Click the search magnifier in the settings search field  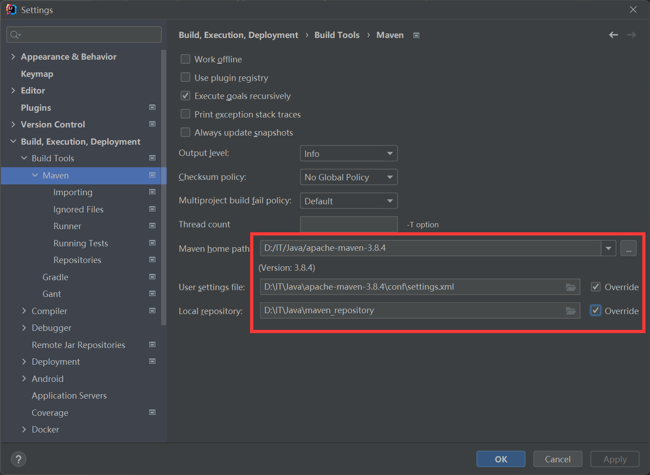14,34
